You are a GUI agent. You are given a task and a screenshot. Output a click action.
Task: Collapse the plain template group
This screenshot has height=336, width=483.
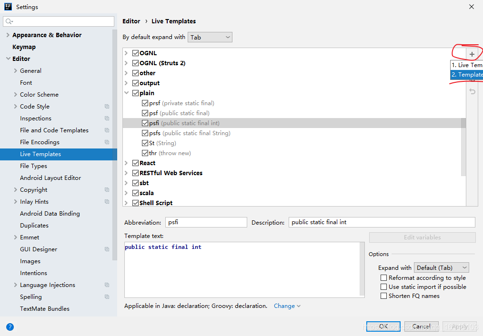click(126, 93)
